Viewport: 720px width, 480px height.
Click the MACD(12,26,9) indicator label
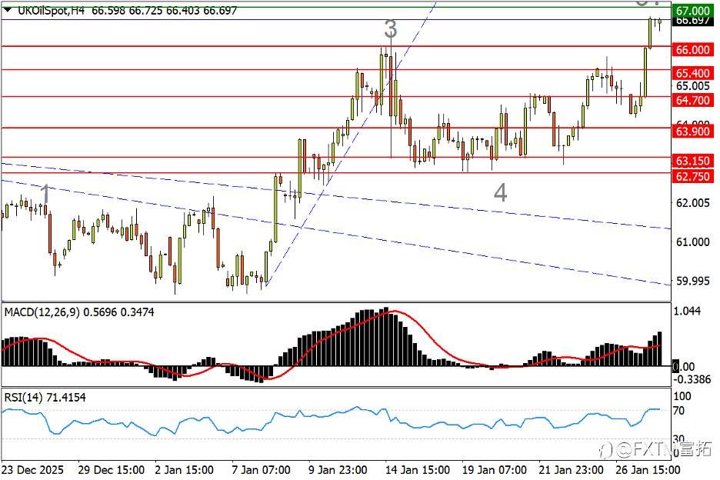[42, 312]
